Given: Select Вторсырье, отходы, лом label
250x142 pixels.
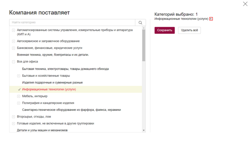Looking at the screenshot, I should tap(34, 117).
